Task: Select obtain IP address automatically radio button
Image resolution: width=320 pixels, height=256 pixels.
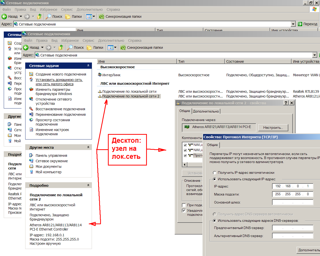Action: point(214,173)
